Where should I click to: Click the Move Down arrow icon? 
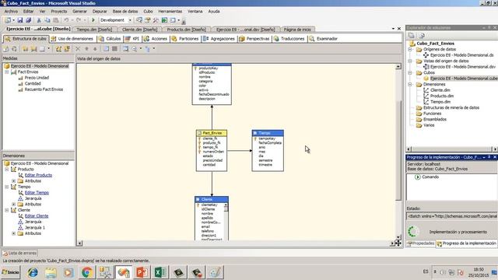coord(95,49)
